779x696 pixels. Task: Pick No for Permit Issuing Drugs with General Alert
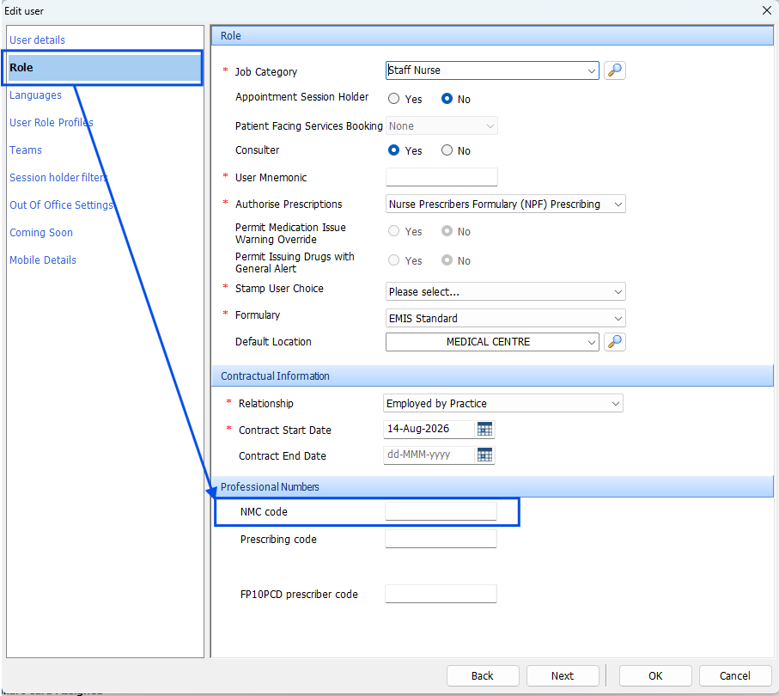[447, 260]
